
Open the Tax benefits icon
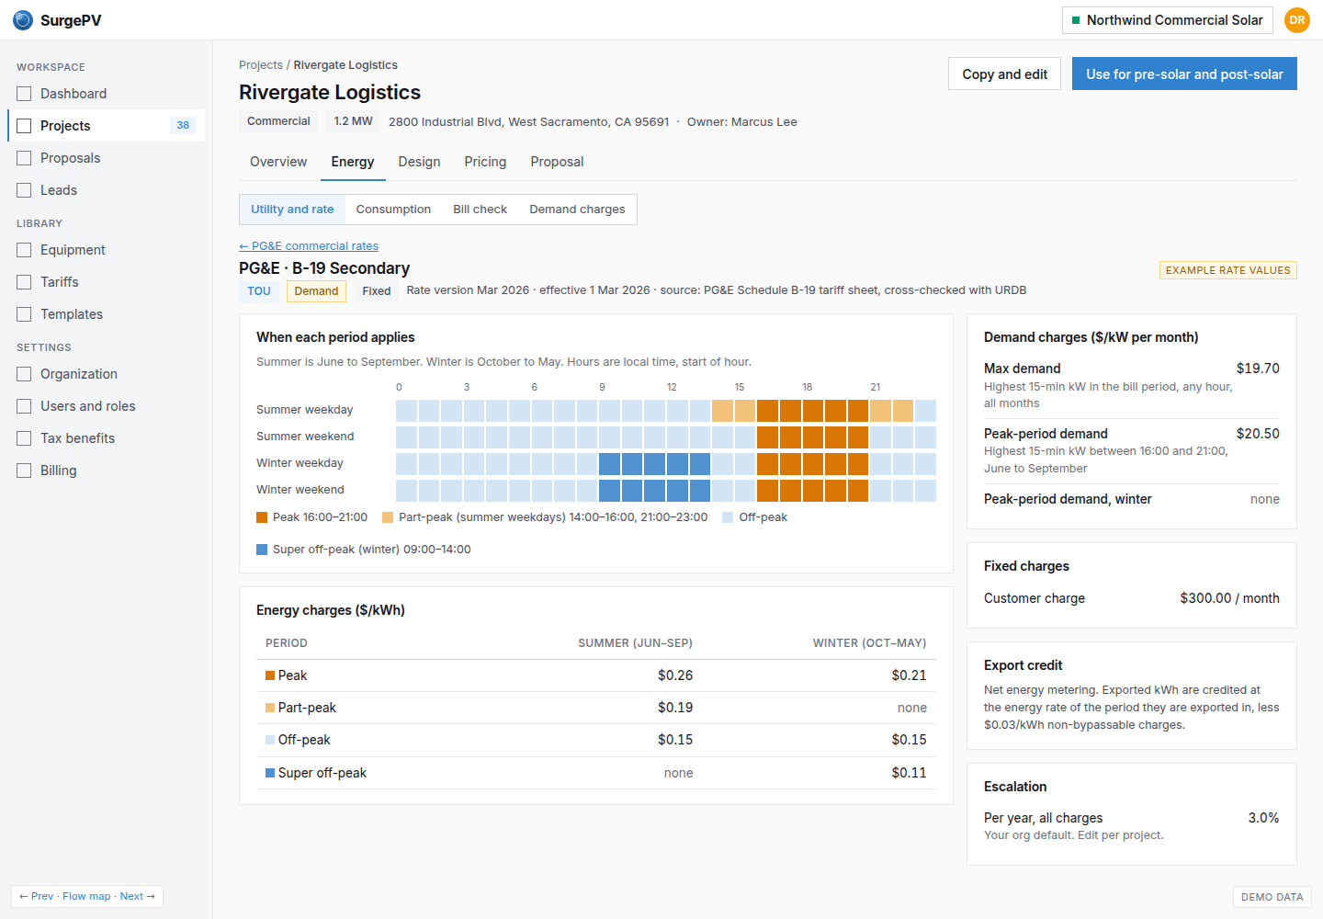[24, 438]
